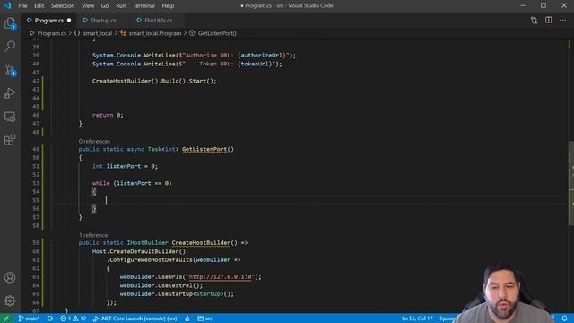Click the VS Code logo icon
The width and height of the screenshot is (574, 323).
(7, 5)
